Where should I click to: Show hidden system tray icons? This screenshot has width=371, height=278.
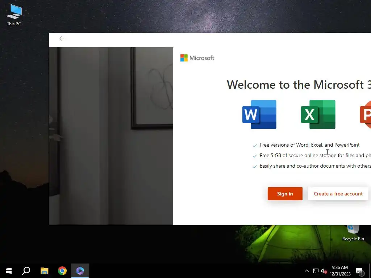click(x=307, y=271)
